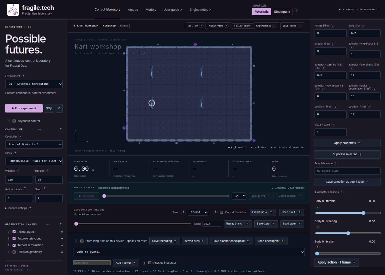The width and height of the screenshot is (385, 275).
Task: Click help icon in CONTROLLER header
Action: [61, 129]
